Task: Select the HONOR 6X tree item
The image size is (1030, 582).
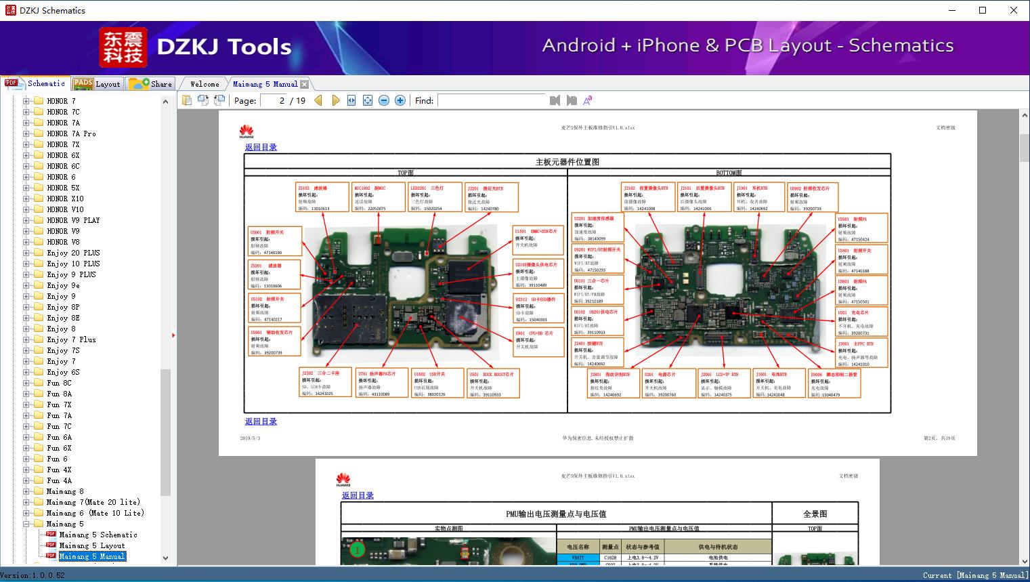Action: [63, 155]
